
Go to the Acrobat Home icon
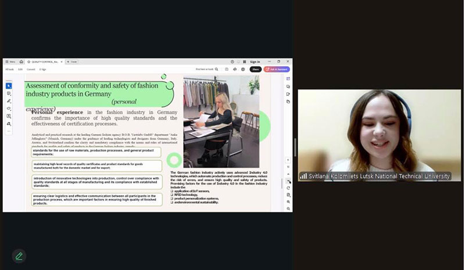click(x=22, y=62)
